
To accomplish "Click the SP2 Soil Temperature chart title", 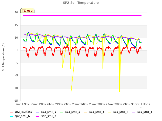I will 81,3.
